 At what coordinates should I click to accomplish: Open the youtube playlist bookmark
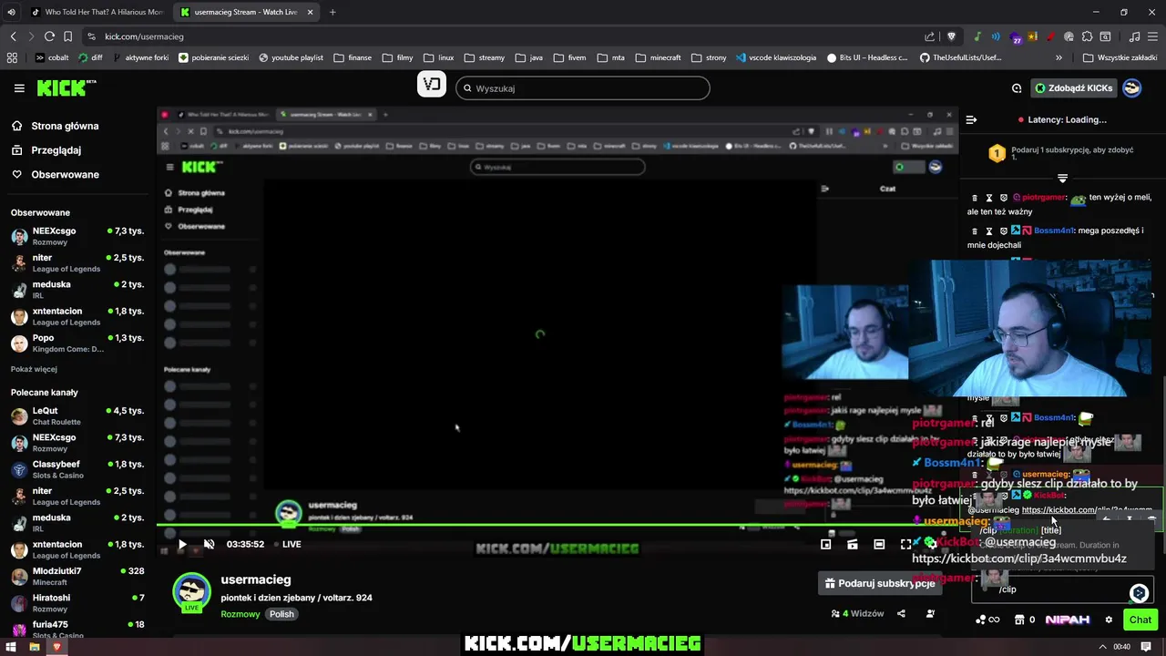[x=291, y=57]
